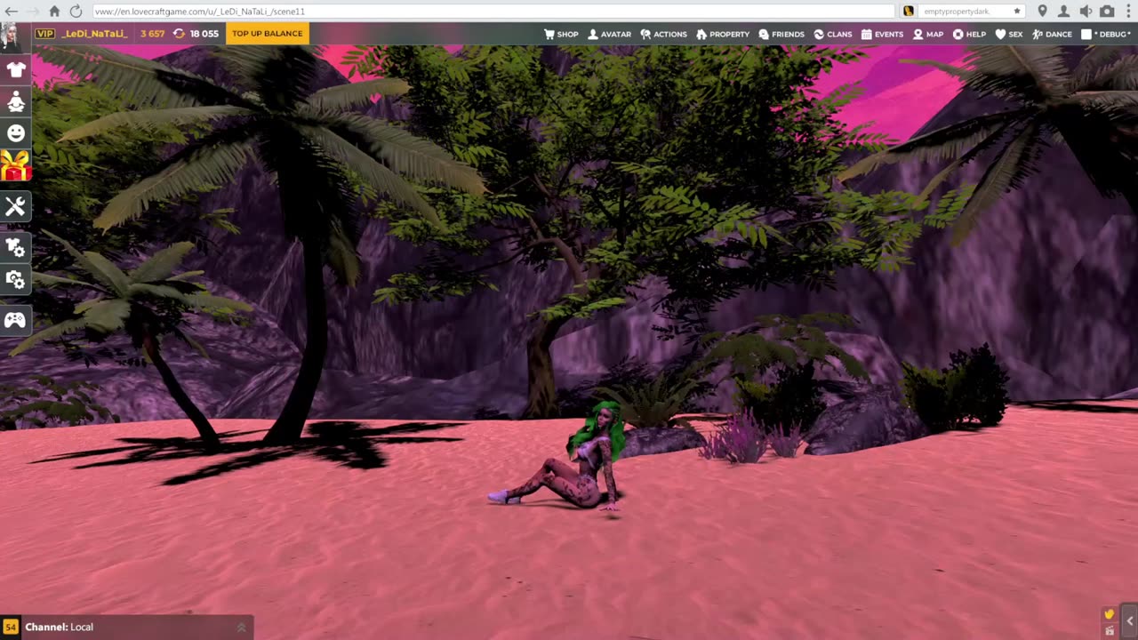
Task: Open the wrench and screwdriver tools icon
Action: 15,207
